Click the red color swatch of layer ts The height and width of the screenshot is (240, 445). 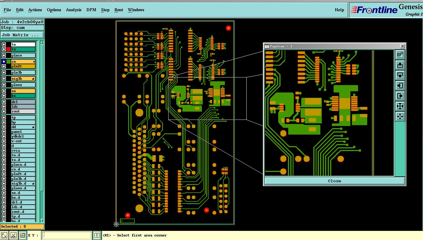click(x=9, y=49)
